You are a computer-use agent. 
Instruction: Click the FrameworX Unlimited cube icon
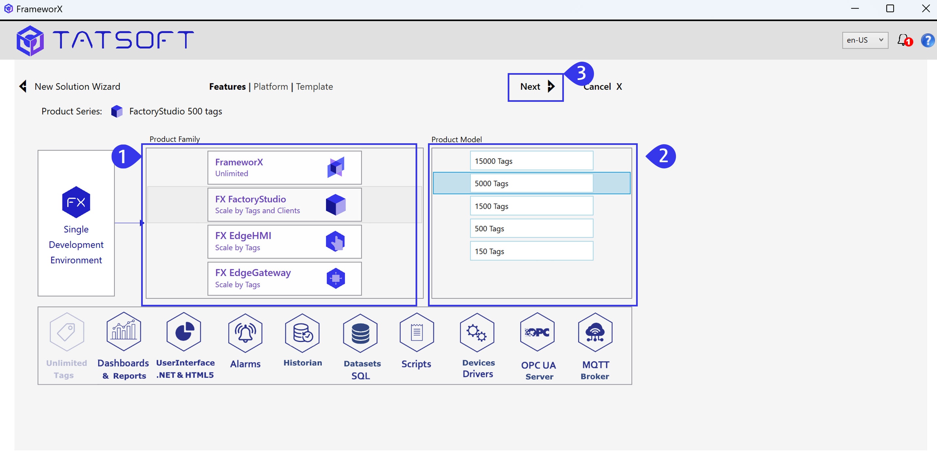(336, 167)
